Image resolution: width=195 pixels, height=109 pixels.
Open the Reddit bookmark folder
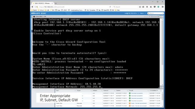coord(34,10)
